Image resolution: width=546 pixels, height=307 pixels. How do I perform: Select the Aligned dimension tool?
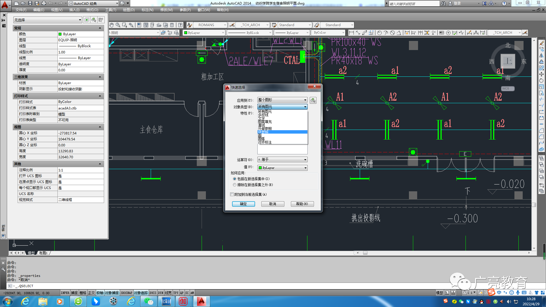click(x=358, y=33)
